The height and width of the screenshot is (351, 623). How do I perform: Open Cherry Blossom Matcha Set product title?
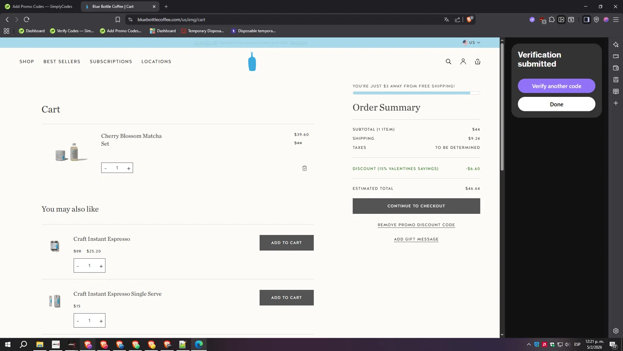tap(131, 140)
